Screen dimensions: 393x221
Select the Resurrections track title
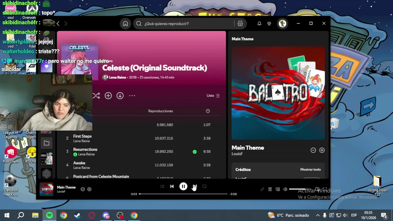(x=85, y=149)
